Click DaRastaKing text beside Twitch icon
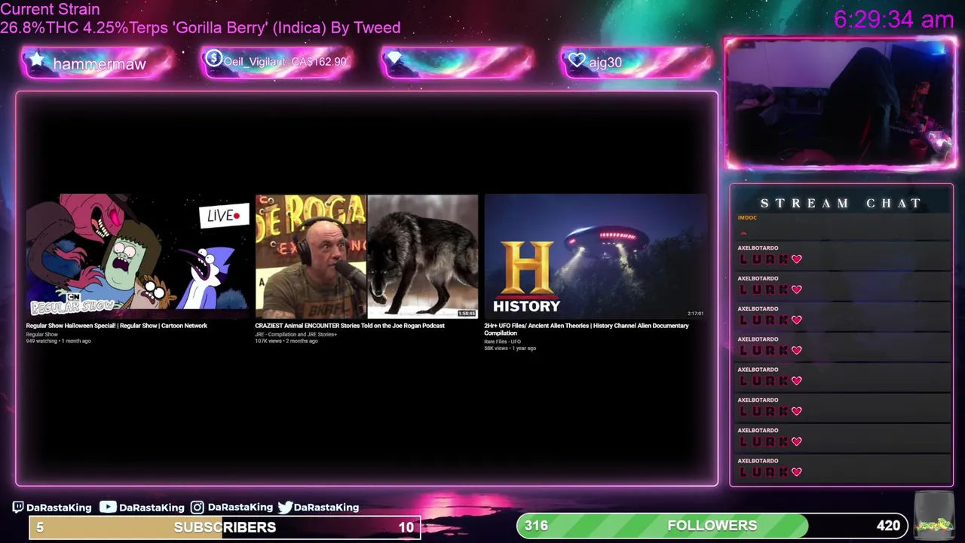Screen dimensions: 965x543 [x=59, y=508]
